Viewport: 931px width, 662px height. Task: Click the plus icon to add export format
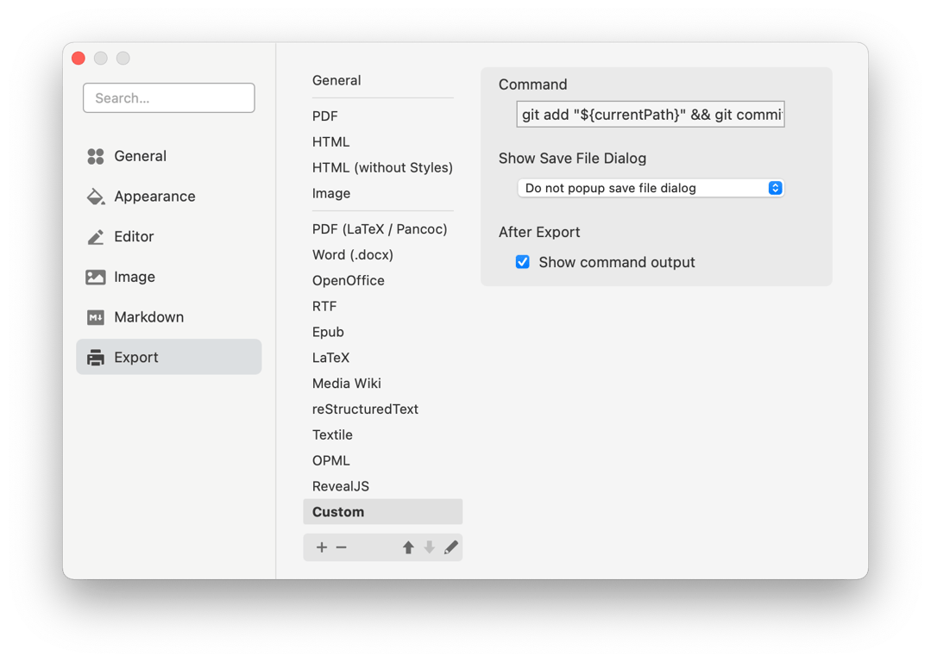pyautogui.click(x=322, y=547)
